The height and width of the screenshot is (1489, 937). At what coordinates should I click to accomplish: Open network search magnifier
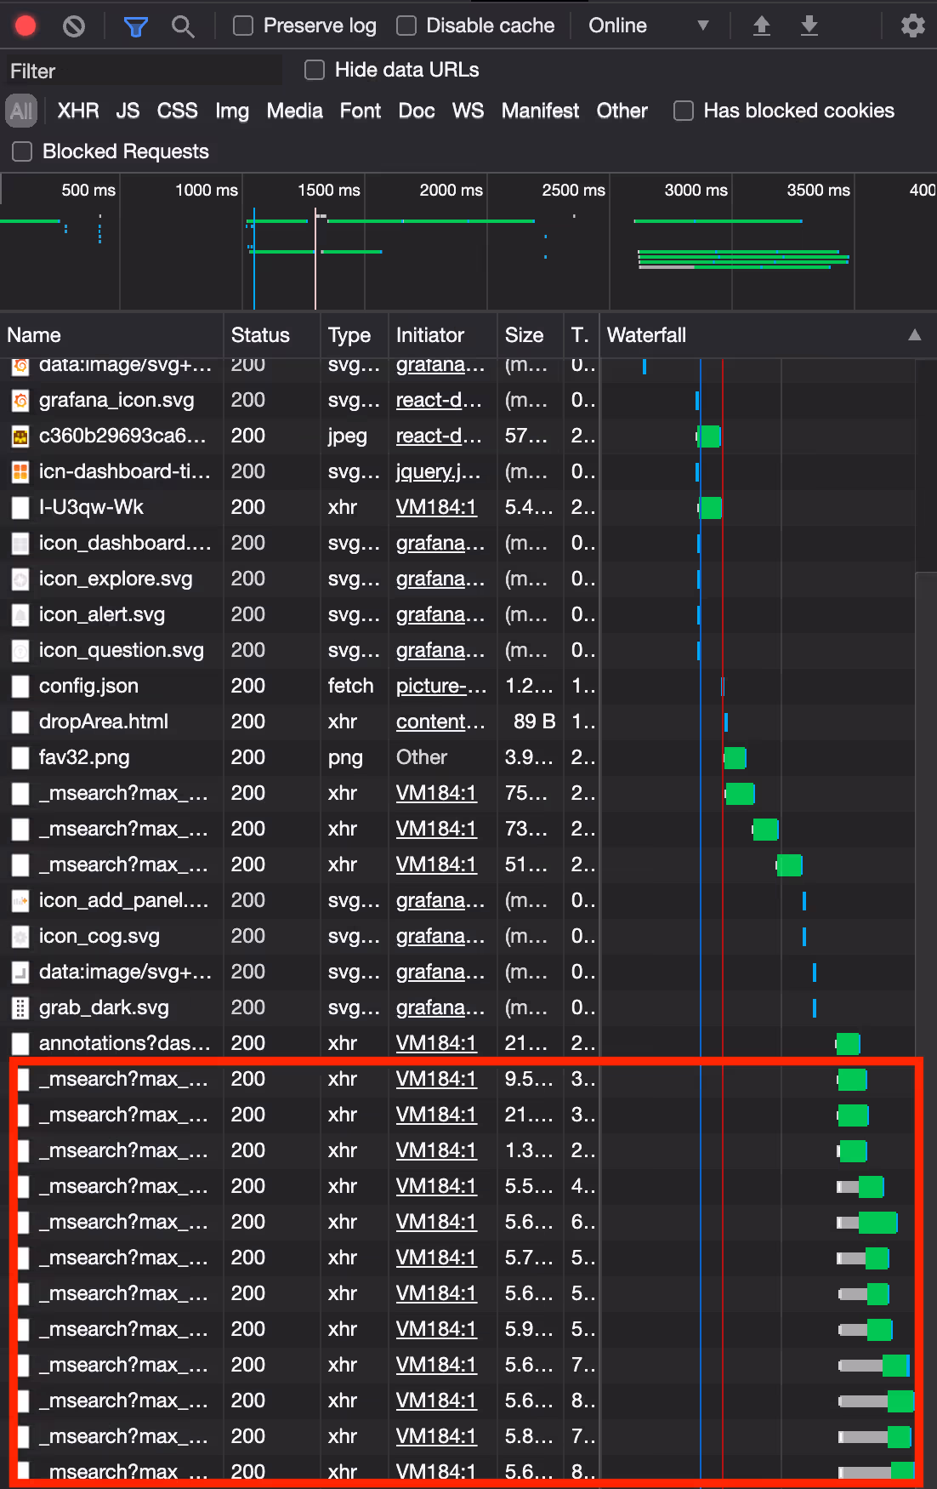(x=183, y=26)
